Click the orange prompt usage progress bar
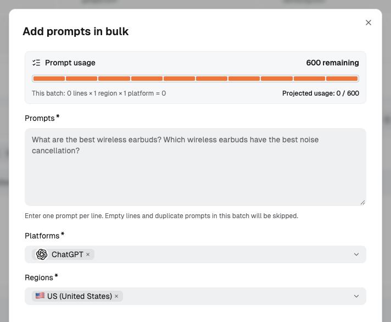 [195, 79]
